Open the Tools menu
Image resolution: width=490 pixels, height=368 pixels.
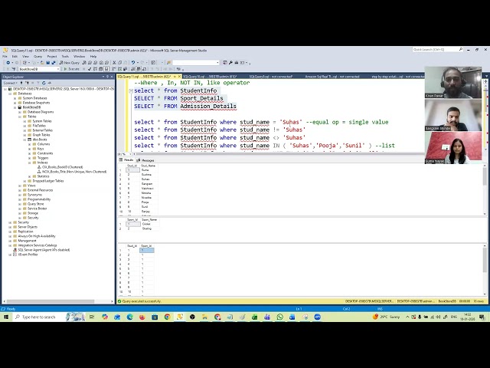point(65,56)
